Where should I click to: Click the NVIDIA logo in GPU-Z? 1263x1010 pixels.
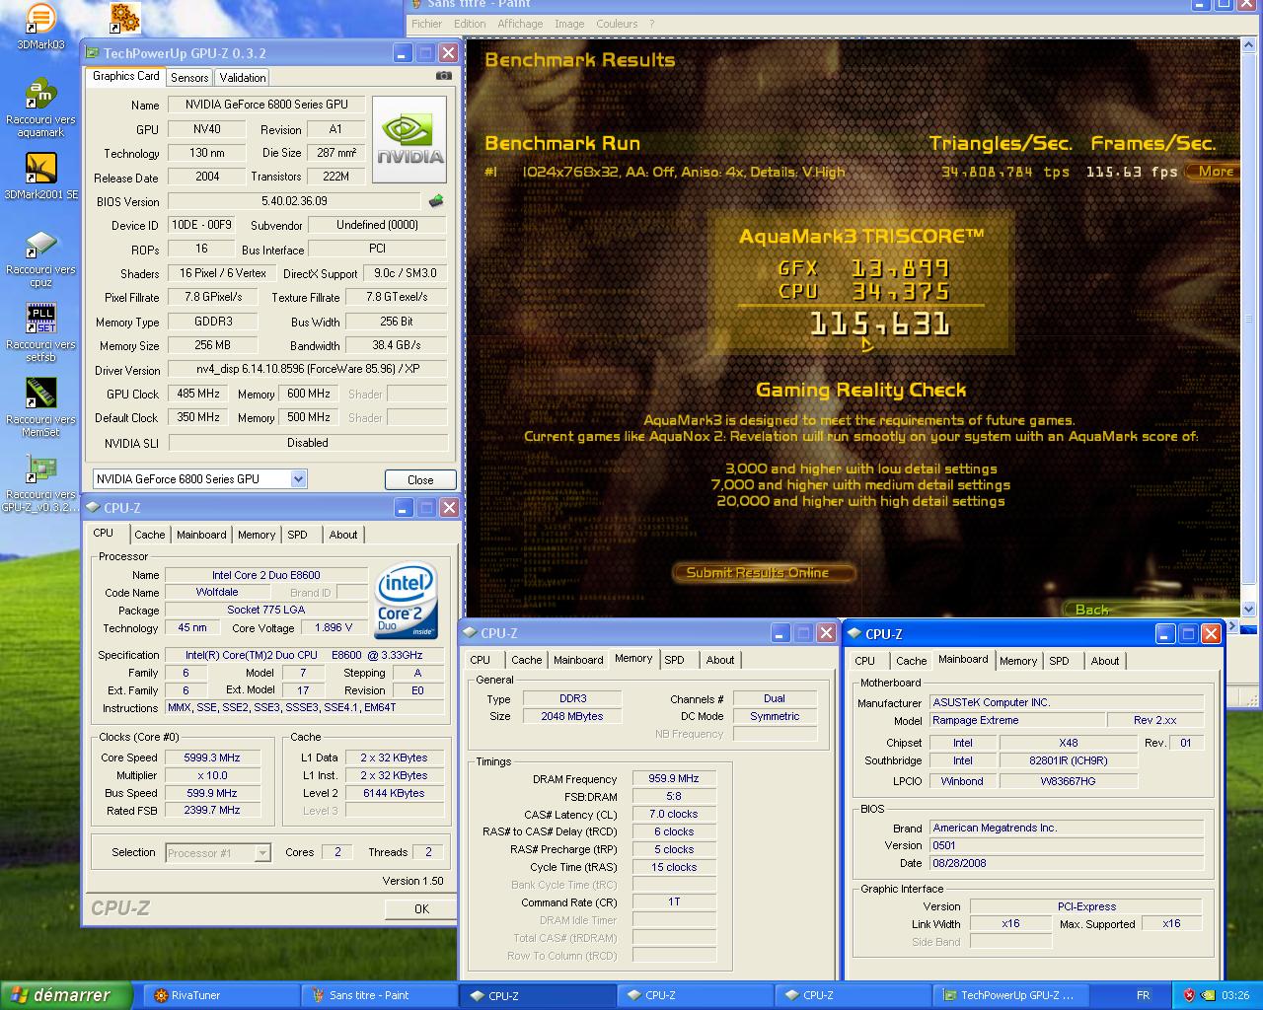pyautogui.click(x=409, y=139)
